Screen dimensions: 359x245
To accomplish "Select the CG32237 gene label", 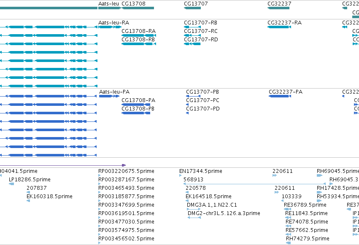I will click(279, 4).
